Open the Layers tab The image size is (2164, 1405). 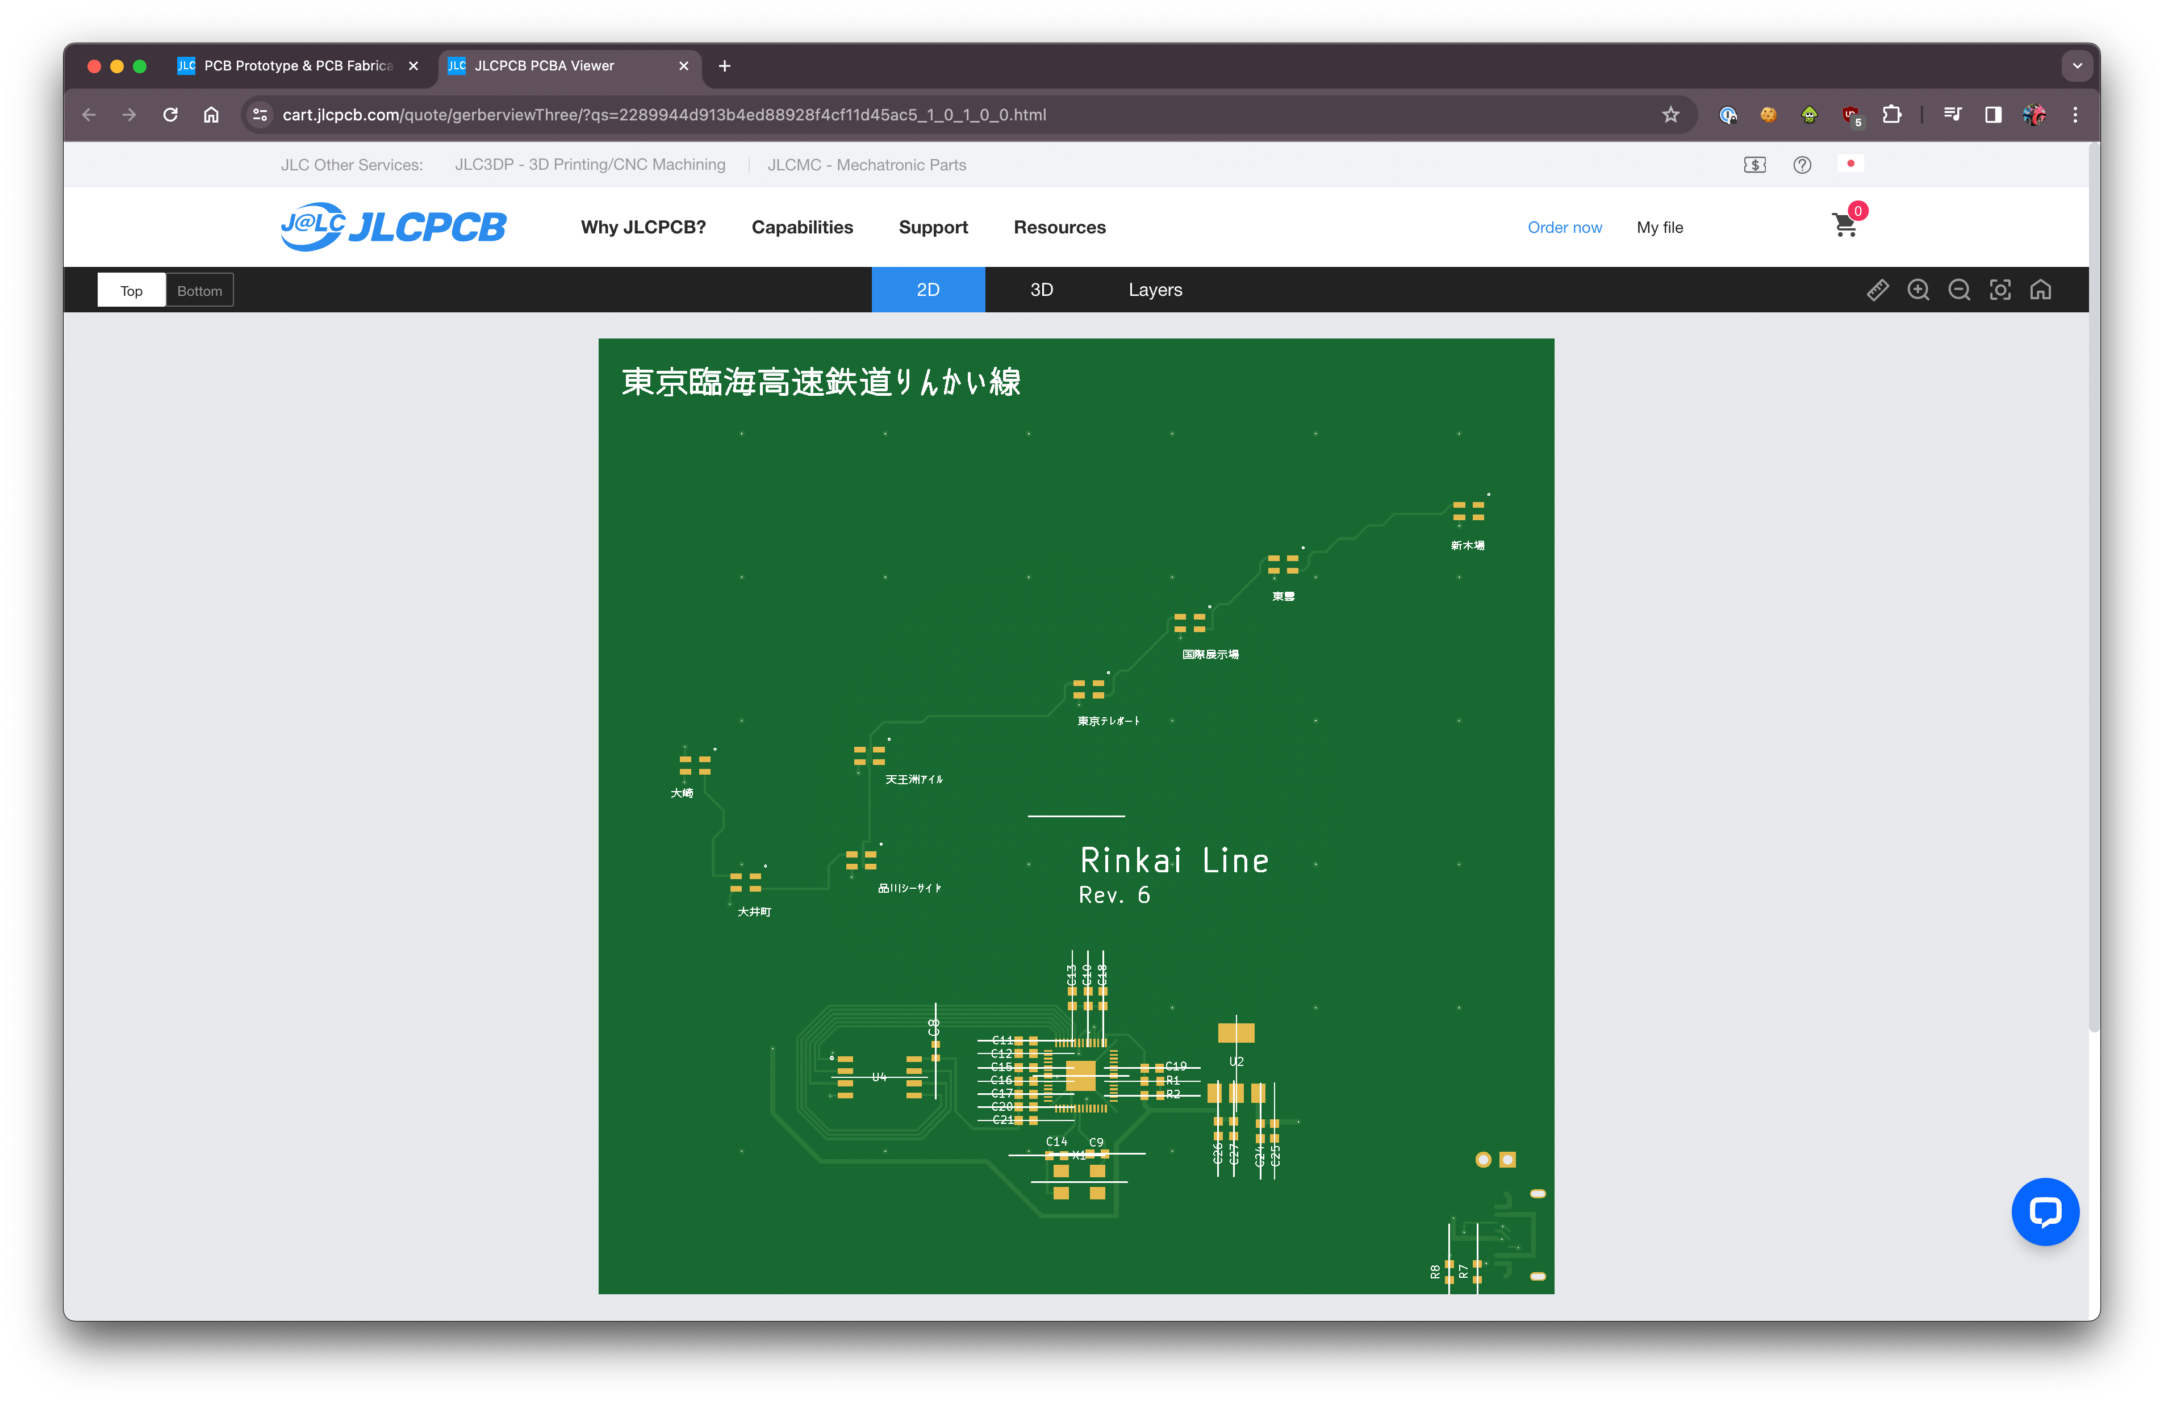pos(1156,289)
